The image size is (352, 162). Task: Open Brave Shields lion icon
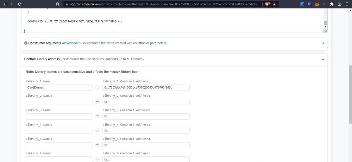click(x=267, y=4)
